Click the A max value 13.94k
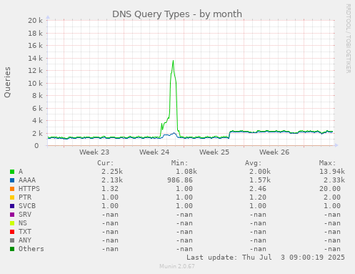Screen dimensions: 355x274 click(332, 172)
